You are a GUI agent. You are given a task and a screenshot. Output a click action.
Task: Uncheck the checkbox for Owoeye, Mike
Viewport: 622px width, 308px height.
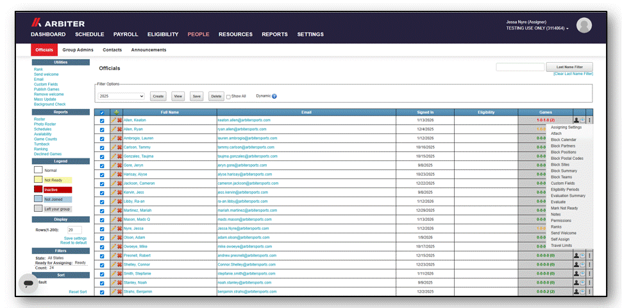click(102, 247)
